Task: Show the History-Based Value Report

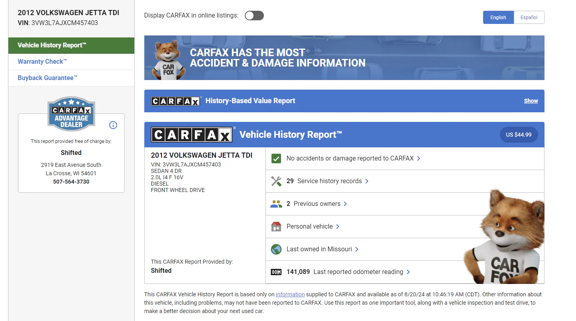Action: [x=531, y=101]
